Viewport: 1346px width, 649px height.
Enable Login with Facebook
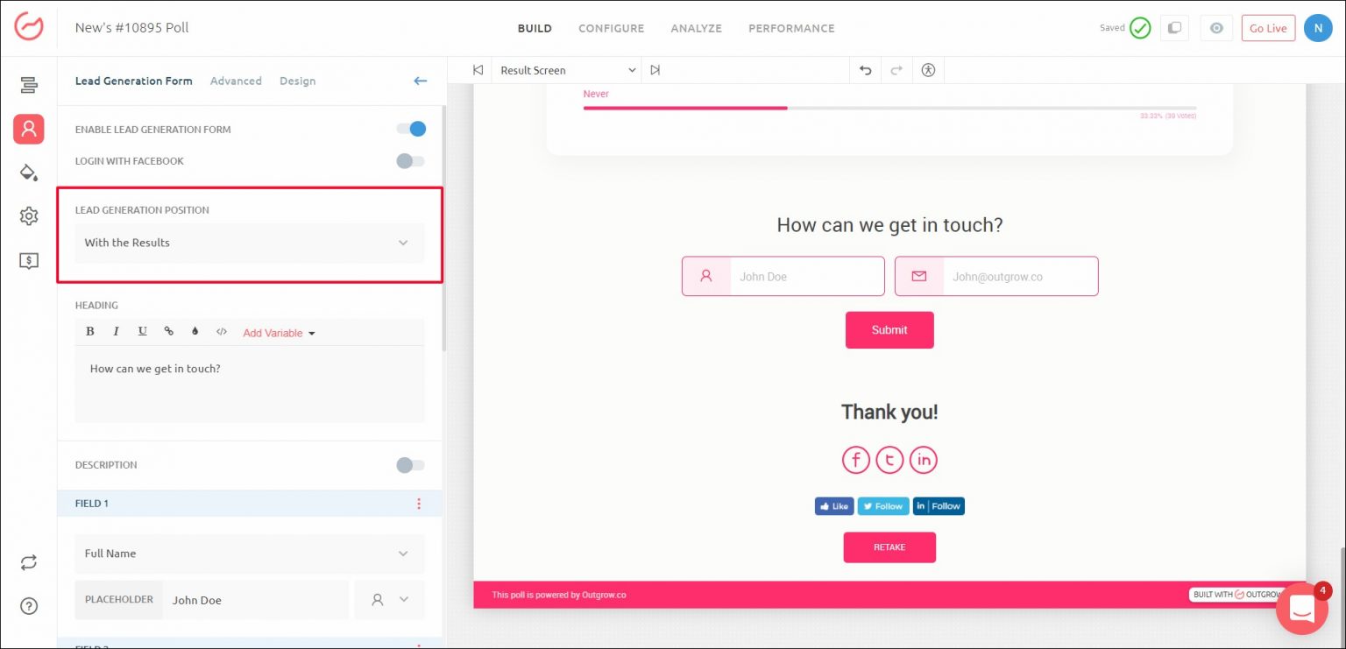click(408, 161)
